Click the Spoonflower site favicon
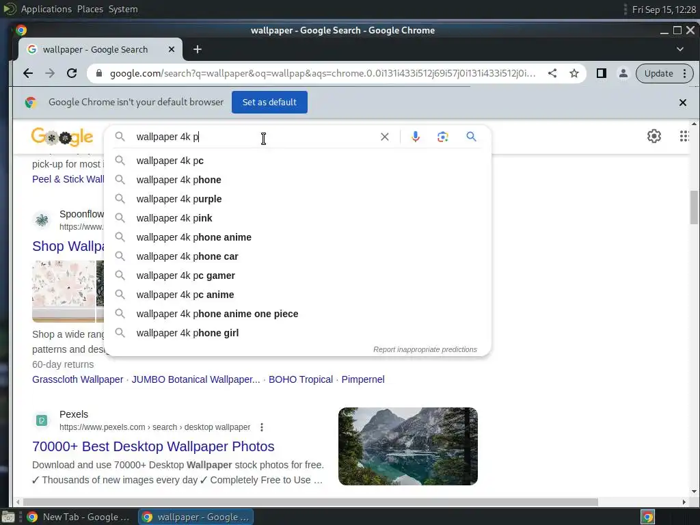The width and height of the screenshot is (700, 525). [42, 220]
